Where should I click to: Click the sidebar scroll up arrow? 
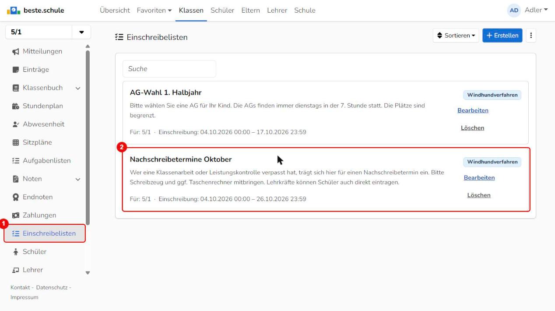[88, 46]
